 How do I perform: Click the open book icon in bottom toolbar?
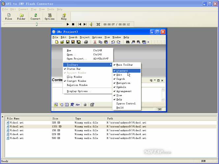coord(67,104)
